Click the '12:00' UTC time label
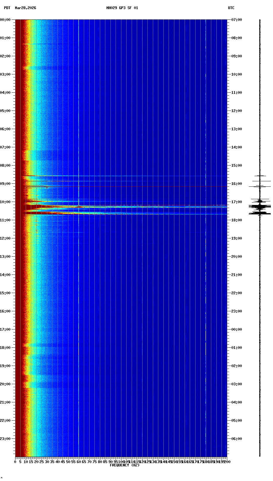Screen dimensions: 273x481 237,111
